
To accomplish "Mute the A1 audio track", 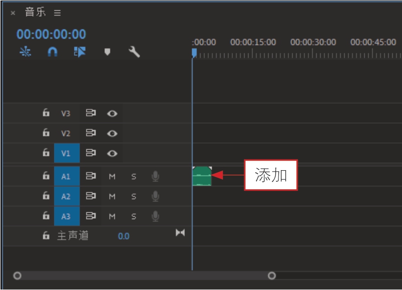I will [x=112, y=177].
